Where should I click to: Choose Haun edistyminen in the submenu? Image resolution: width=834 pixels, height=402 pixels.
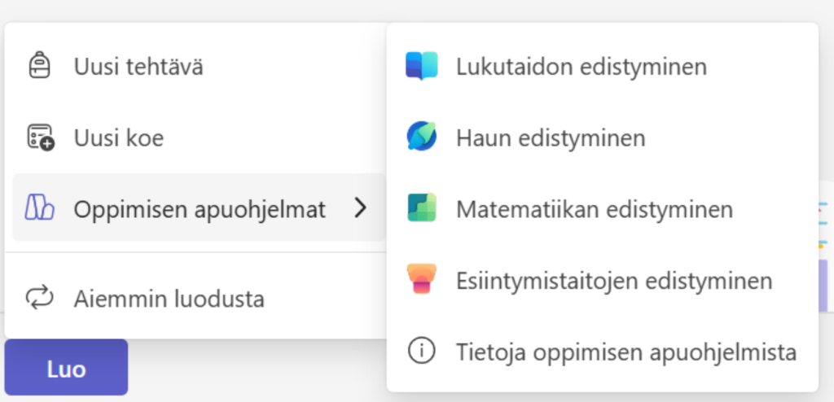point(551,138)
